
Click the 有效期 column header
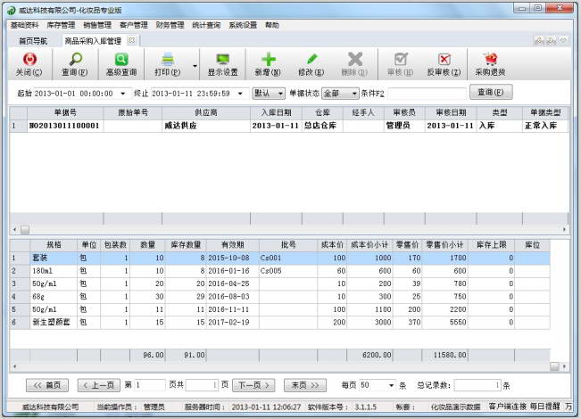click(232, 244)
